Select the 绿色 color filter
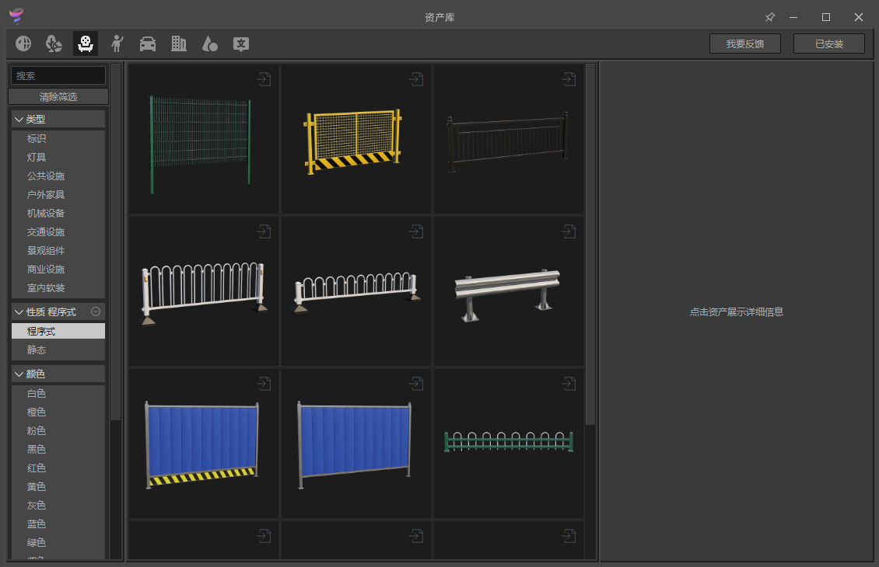Image resolution: width=879 pixels, height=567 pixels. tap(36, 542)
